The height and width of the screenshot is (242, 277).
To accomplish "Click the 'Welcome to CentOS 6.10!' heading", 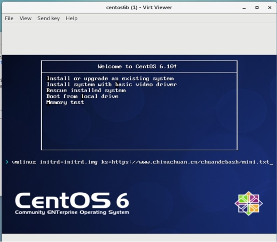I will [x=137, y=66].
